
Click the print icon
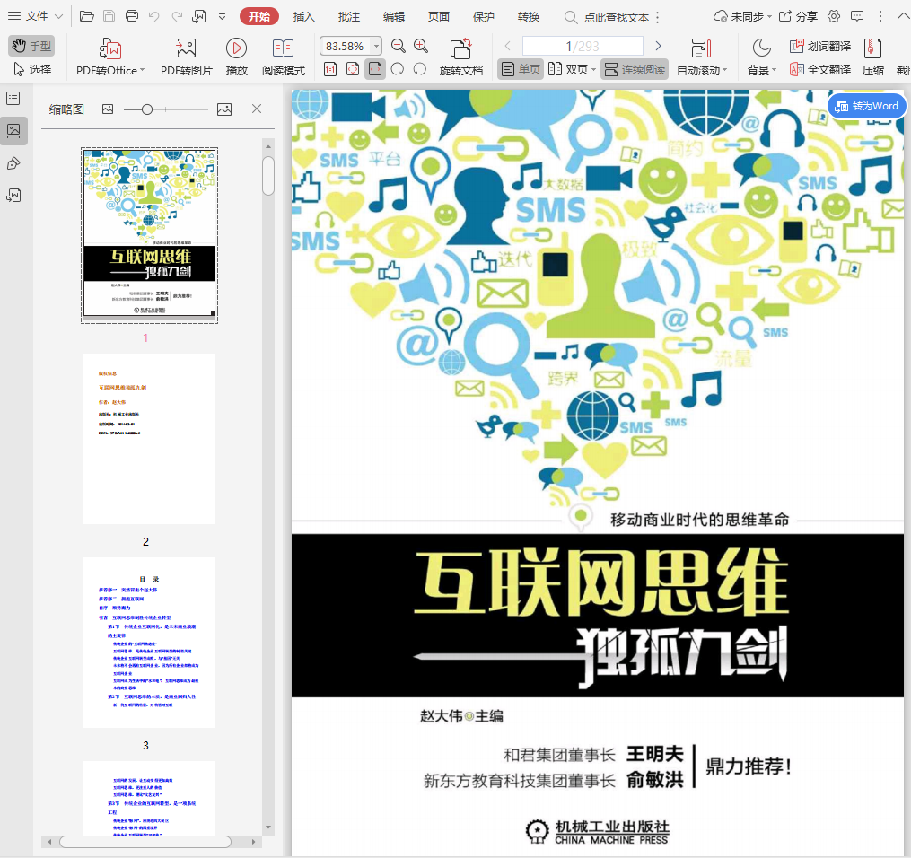tap(132, 16)
